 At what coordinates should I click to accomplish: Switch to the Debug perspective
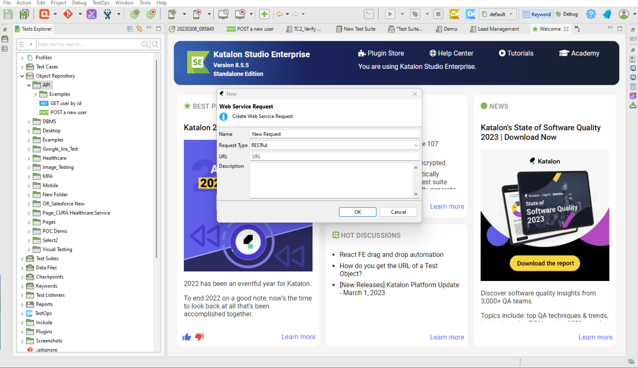click(x=567, y=14)
